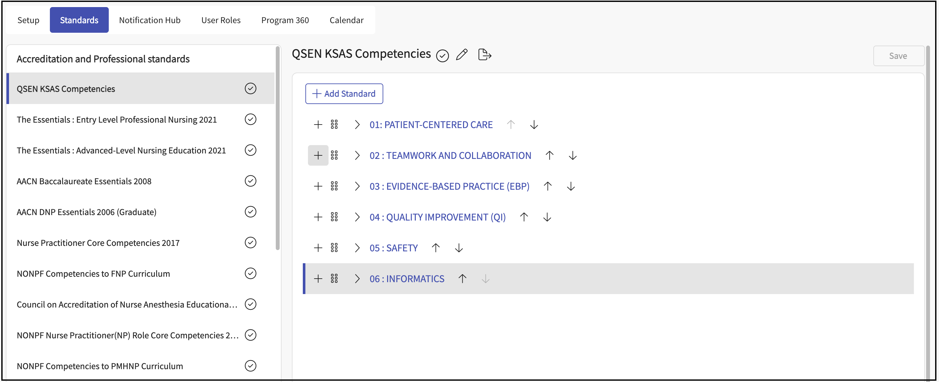Viewport: 939px width, 382px height.
Task: Click the pencil edit icon beside QSEN title
Action: coord(461,55)
